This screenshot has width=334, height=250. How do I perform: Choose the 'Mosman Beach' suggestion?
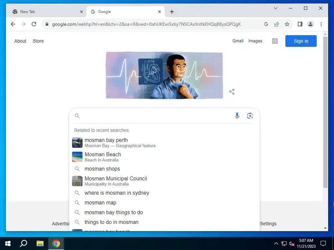pyautogui.click(x=164, y=157)
